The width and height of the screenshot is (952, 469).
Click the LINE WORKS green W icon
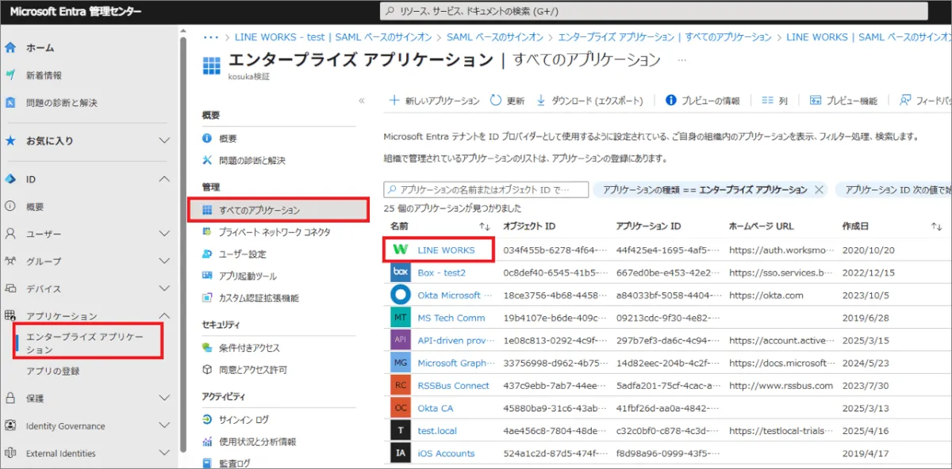click(401, 250)
